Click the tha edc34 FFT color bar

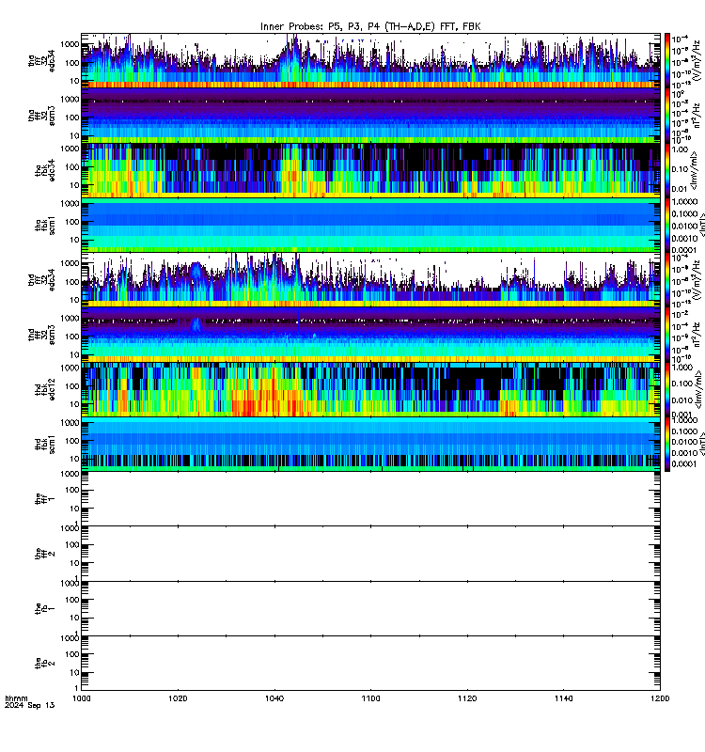coord(667,60)
